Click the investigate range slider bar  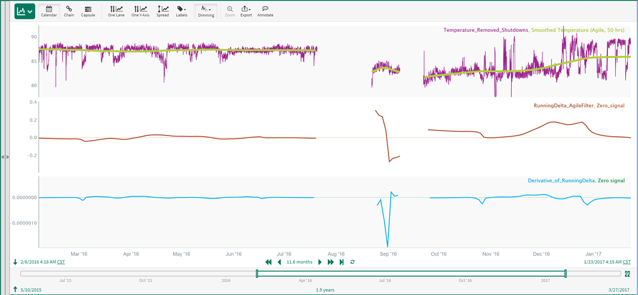tap(411, 273)
